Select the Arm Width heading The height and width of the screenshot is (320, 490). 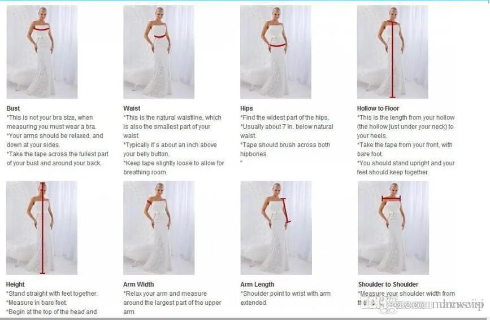tap(138, 284)
